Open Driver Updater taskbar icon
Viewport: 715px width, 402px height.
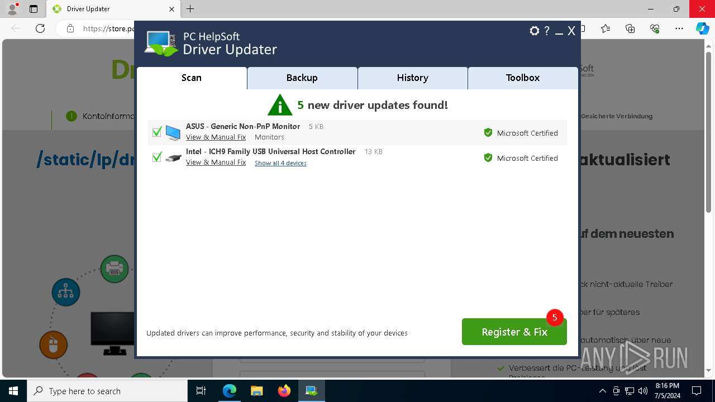(312, 391)
